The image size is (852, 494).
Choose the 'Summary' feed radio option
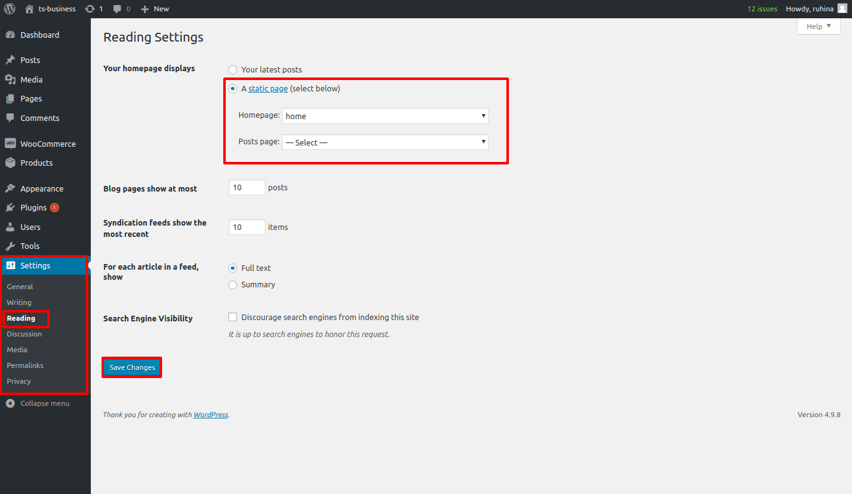233,285
